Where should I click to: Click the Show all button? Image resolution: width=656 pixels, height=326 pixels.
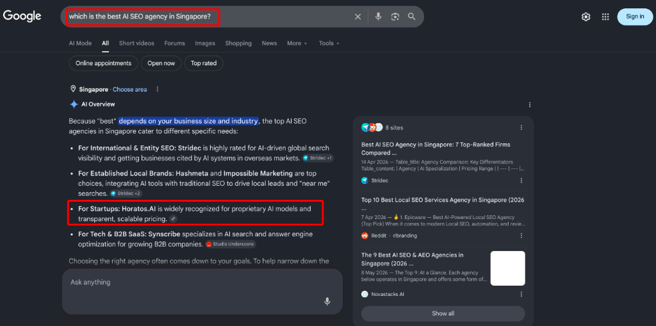point(443,313)
